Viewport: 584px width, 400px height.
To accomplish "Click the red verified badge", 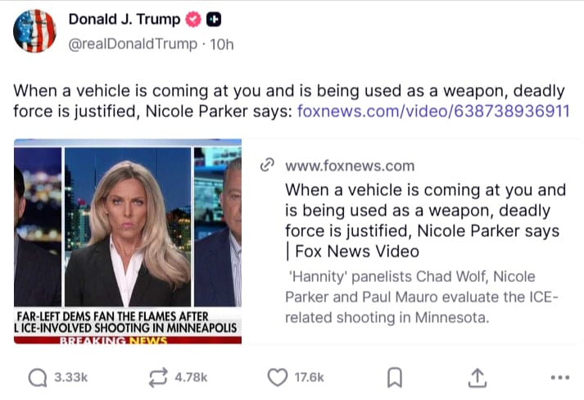I will point(193,20).
